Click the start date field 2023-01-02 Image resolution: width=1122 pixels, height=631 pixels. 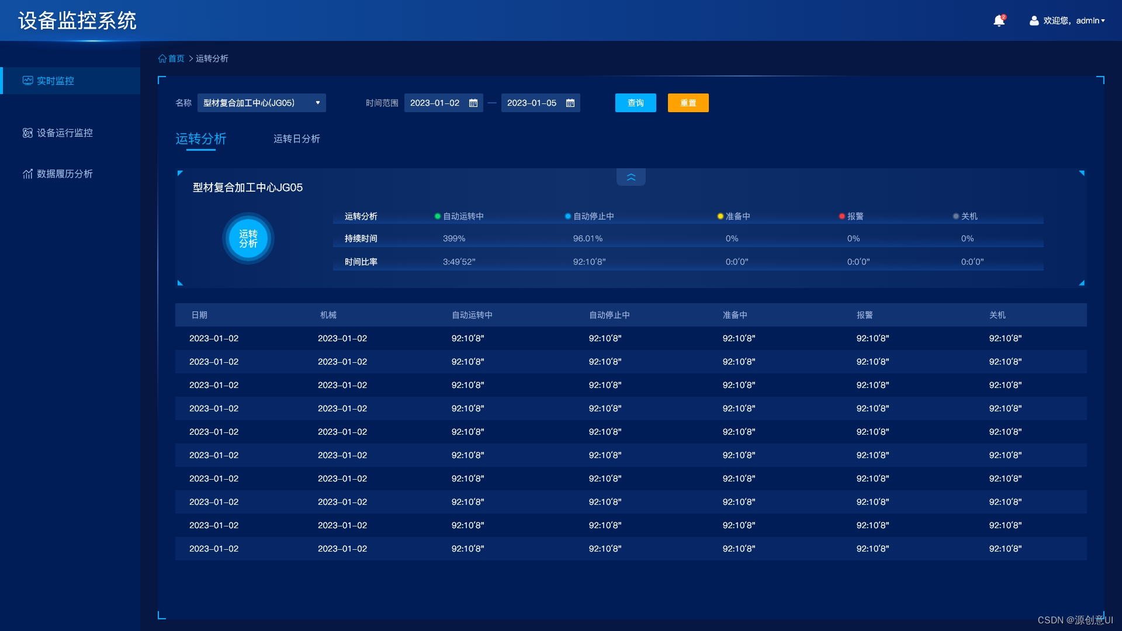pyautogui.click(x=435, y=103)
